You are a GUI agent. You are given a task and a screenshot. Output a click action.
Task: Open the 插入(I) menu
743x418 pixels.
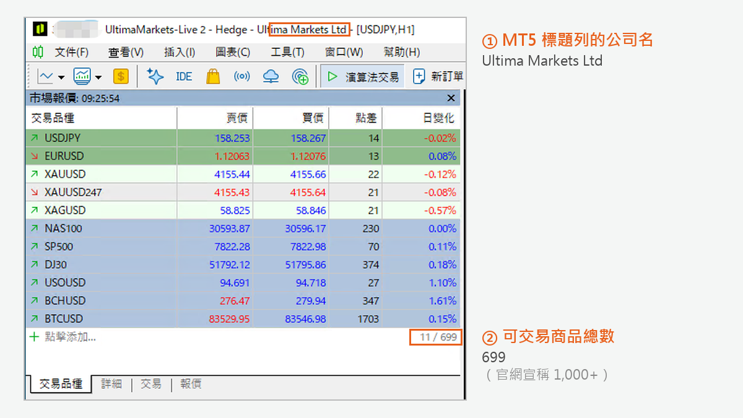click(180, 52)
